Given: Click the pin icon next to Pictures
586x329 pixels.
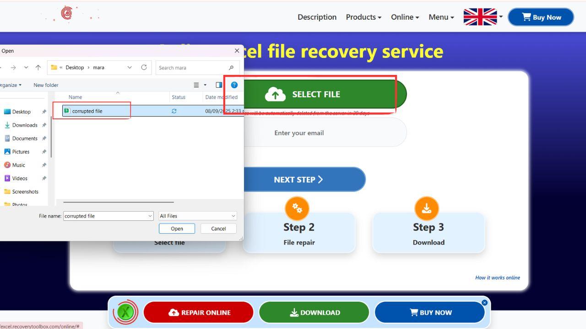Looking at the screenshot, I should (x=44, y=151).
